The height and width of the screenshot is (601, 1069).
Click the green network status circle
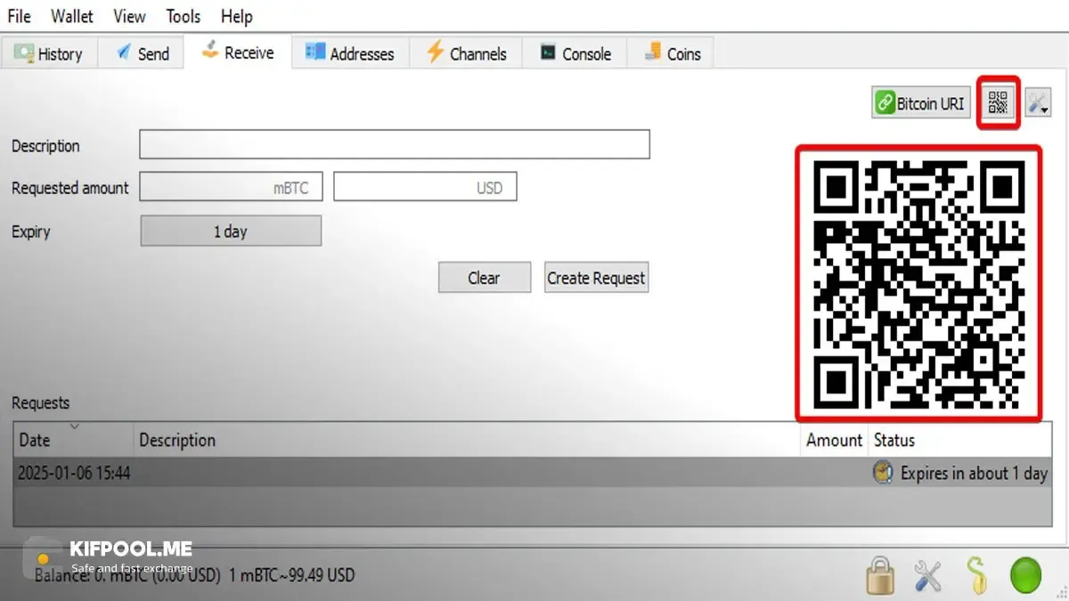click(x=1025, y=576)
